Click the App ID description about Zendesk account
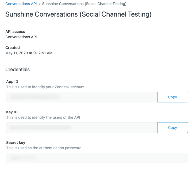Image resolution: width=192 pixels, height=169 pixels. coord(45,87)
